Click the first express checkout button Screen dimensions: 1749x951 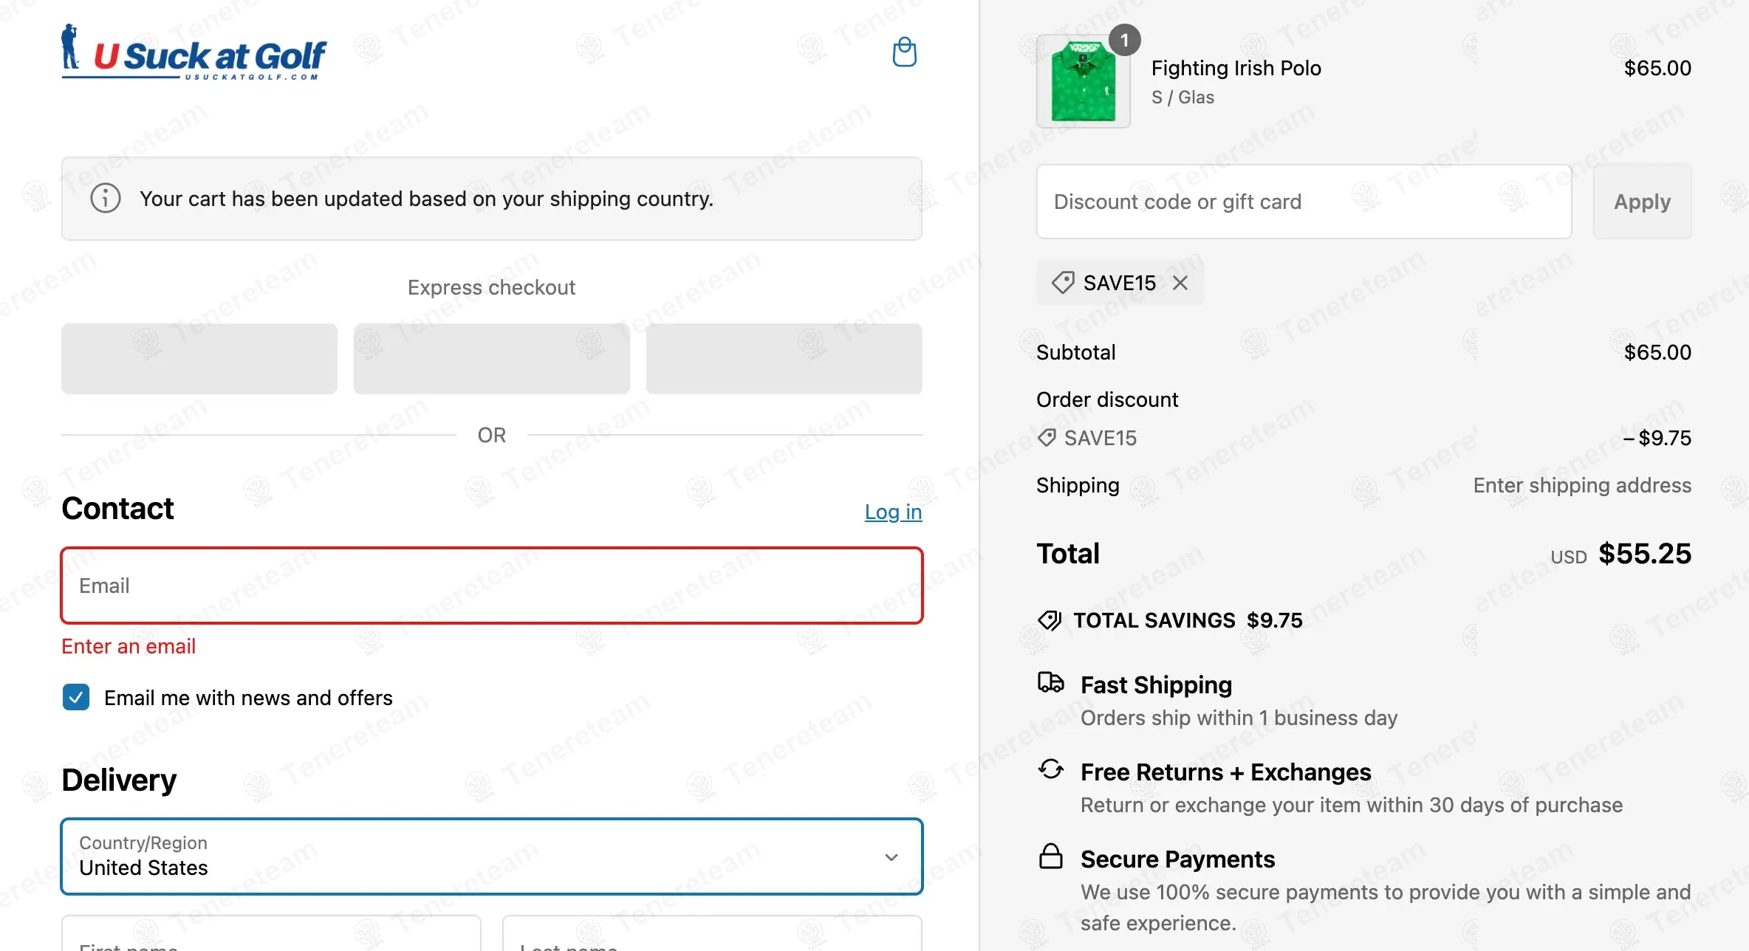point(199,358)
